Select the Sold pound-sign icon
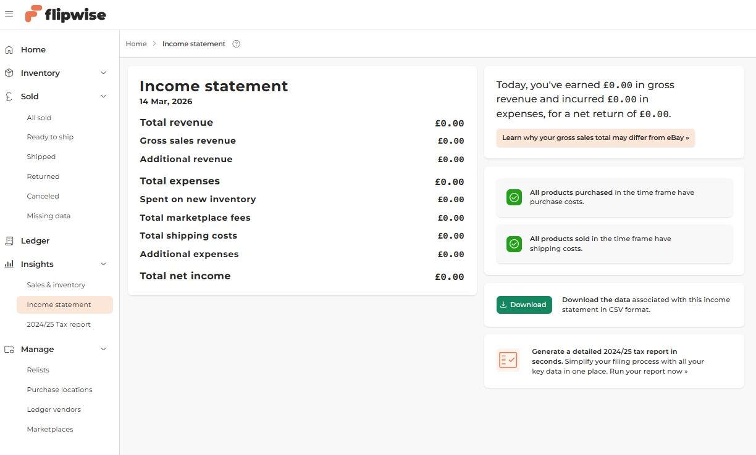Image resolution: width=756 pixels, height=455 pixels. pyautogui.click(x=9, y=96)
